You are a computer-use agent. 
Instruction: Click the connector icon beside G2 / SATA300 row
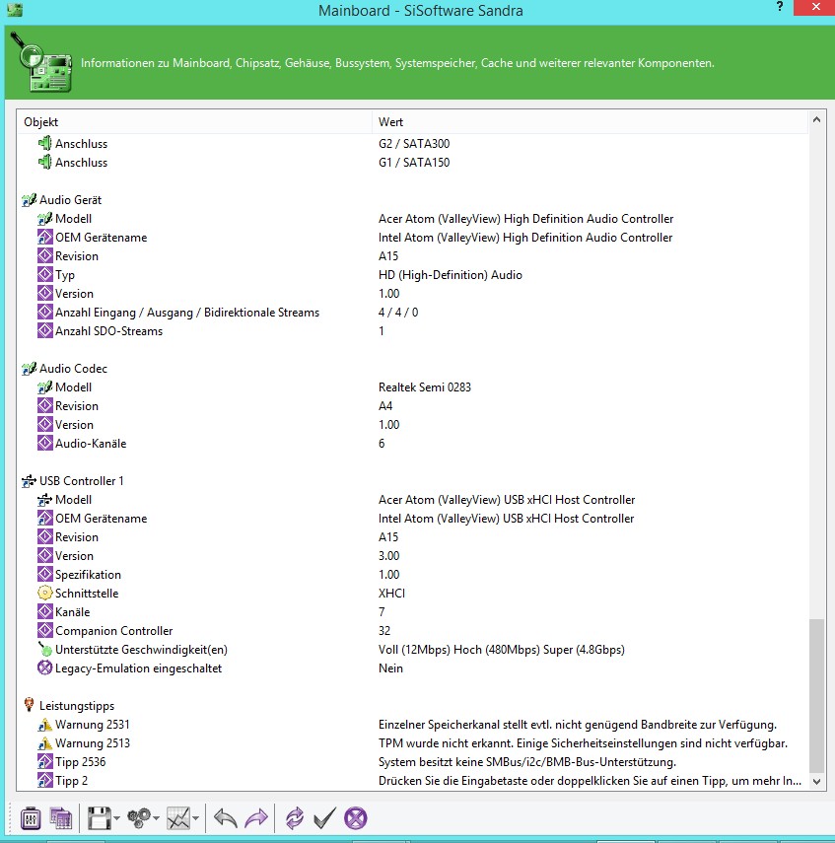45,144
